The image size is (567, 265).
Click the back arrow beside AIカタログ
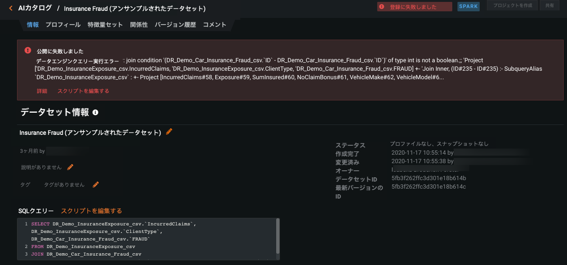[x=10, y=8]
